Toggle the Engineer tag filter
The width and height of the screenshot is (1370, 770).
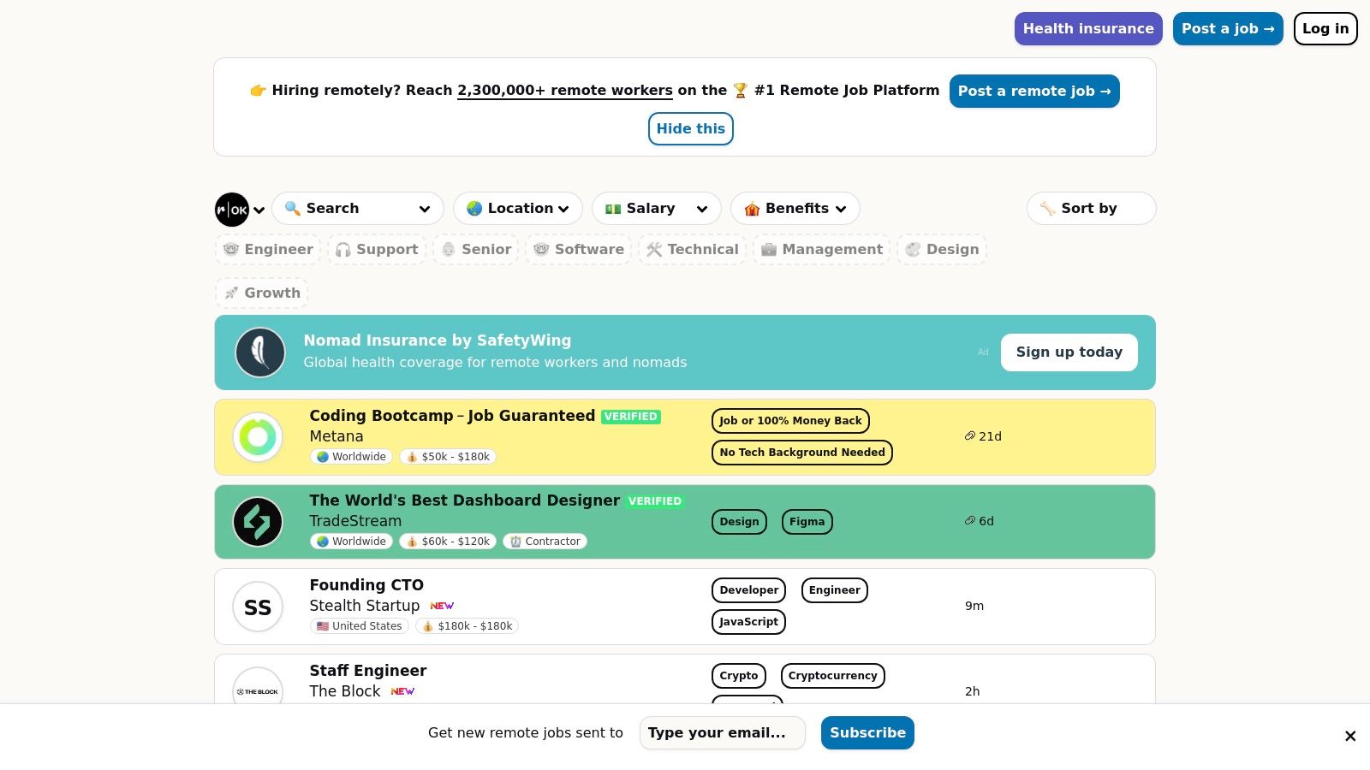click(x=268, y=250)
